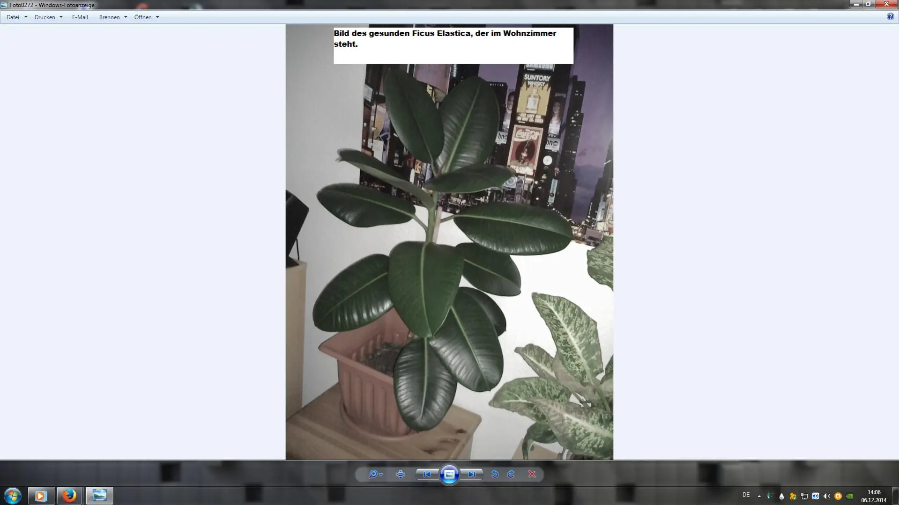Screen dimensions: 899x505
Task: Expand the Brennen dropdown
Action: click(113, 17)
